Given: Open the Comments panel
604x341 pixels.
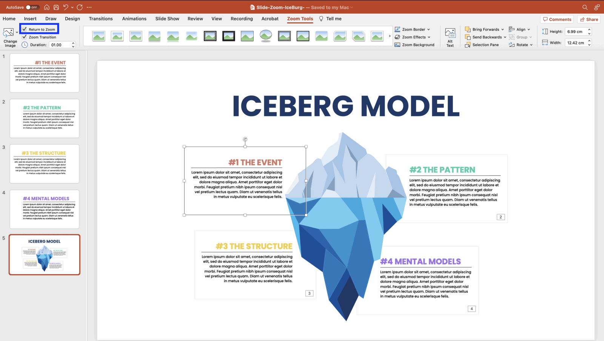Looking at the screenshot, I should tap(557, 19).
